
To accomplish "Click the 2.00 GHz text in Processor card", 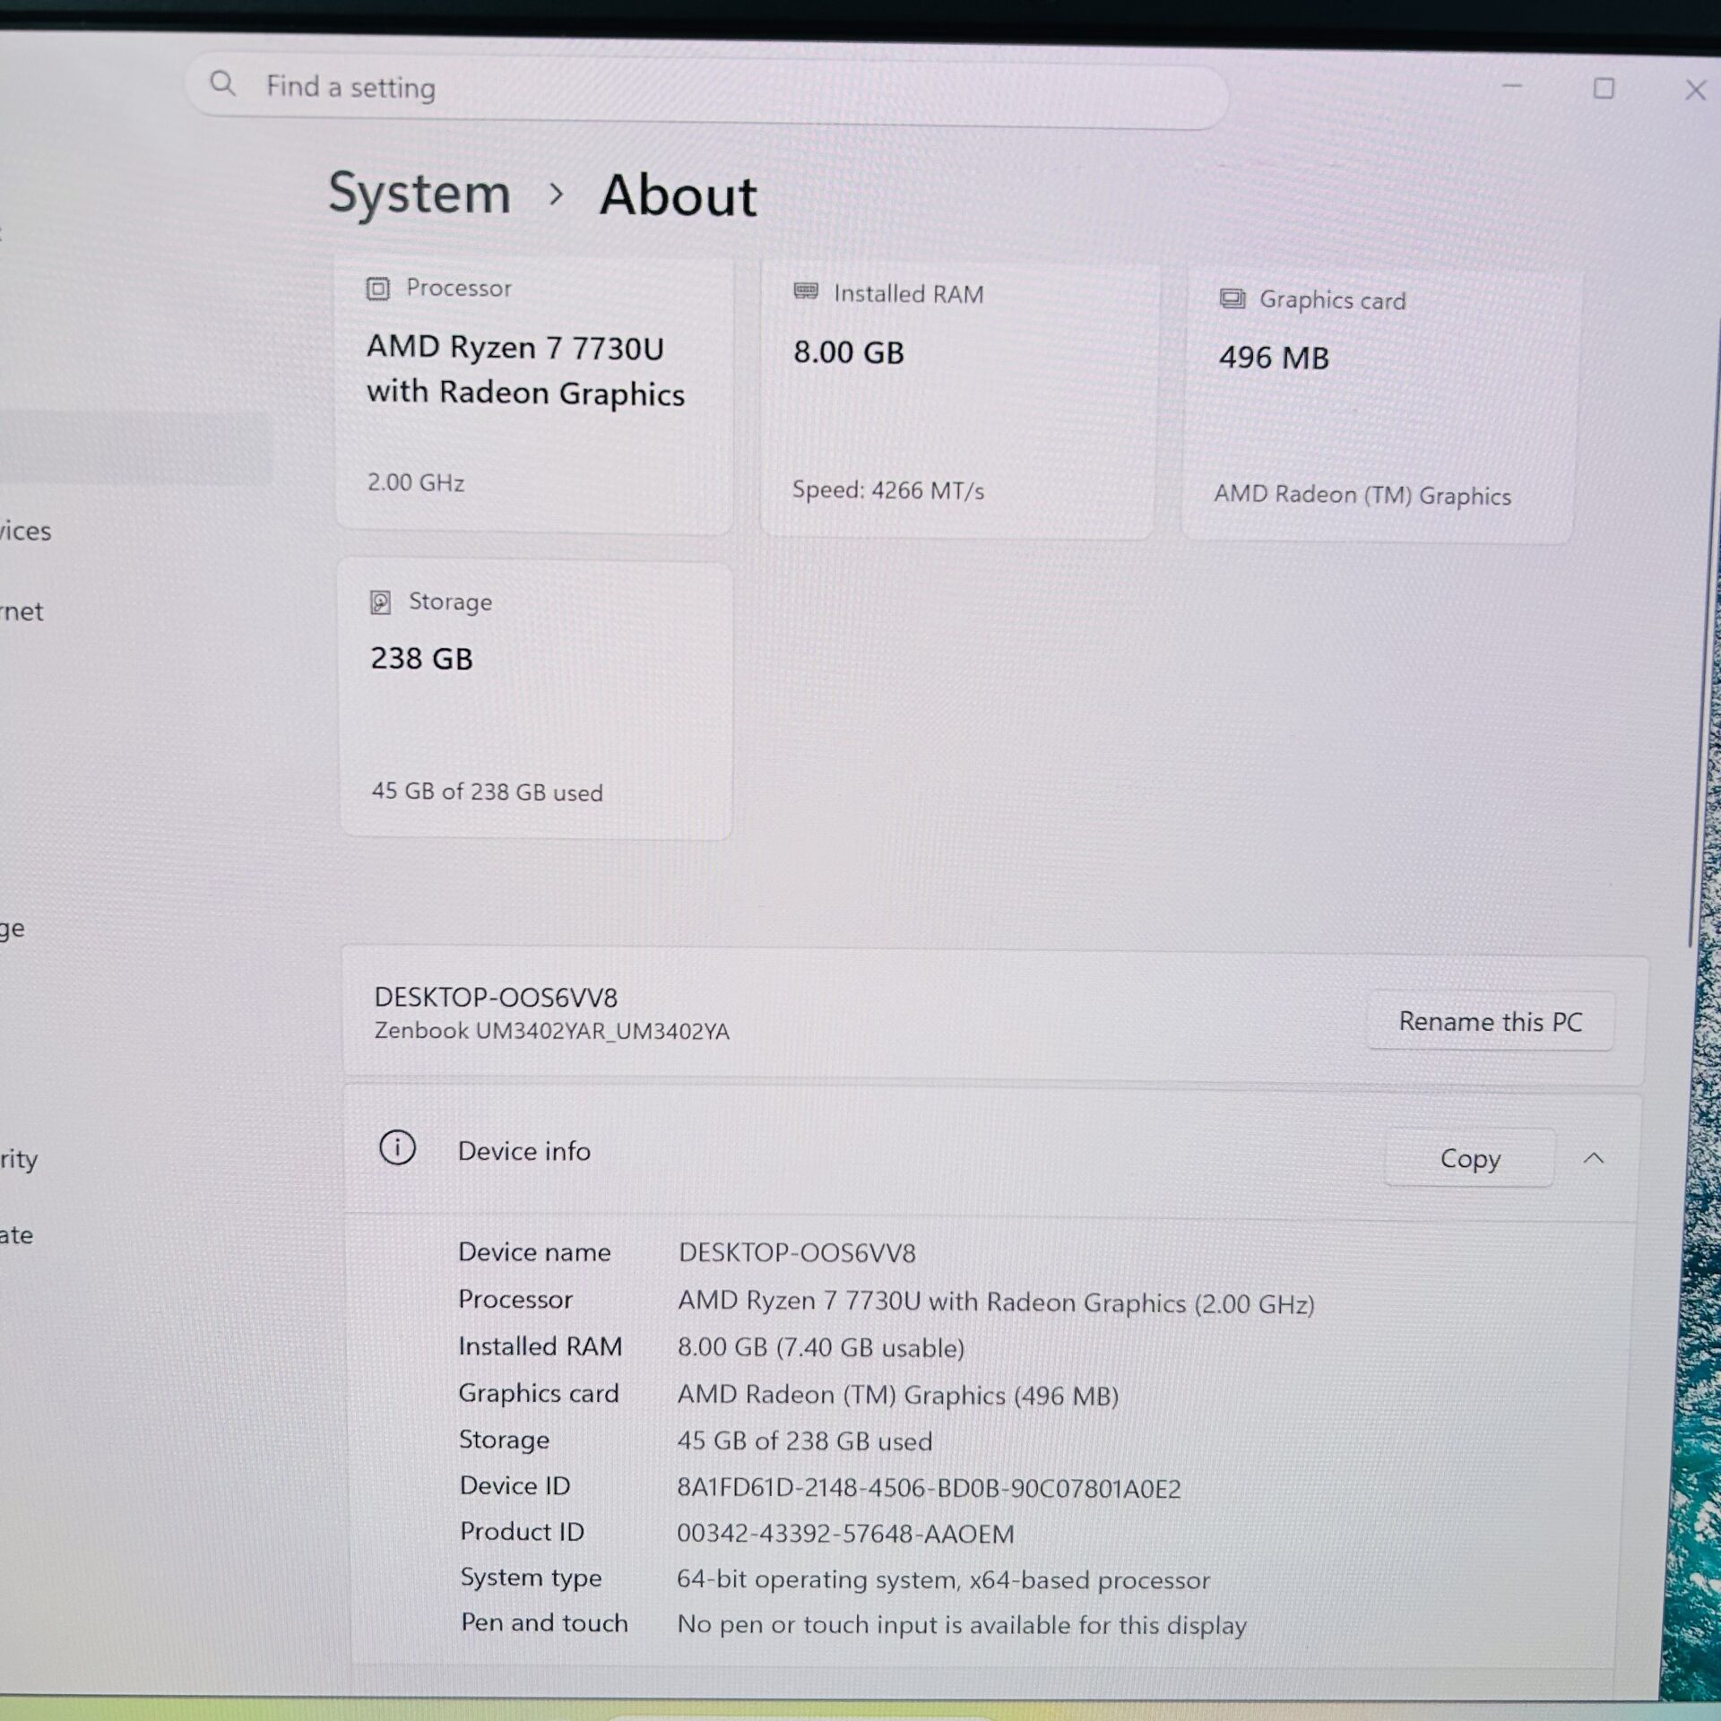I will [416, 482].
